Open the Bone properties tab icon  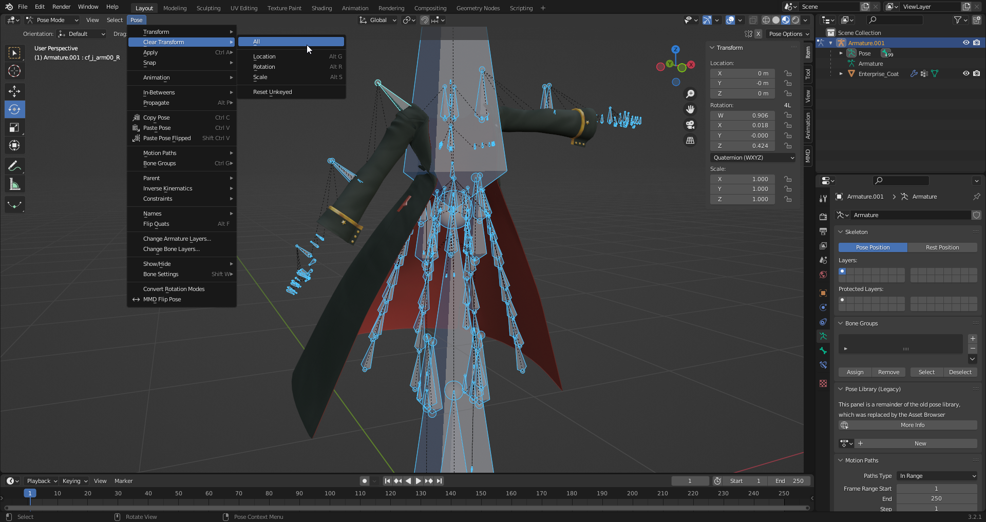[823, 351]
